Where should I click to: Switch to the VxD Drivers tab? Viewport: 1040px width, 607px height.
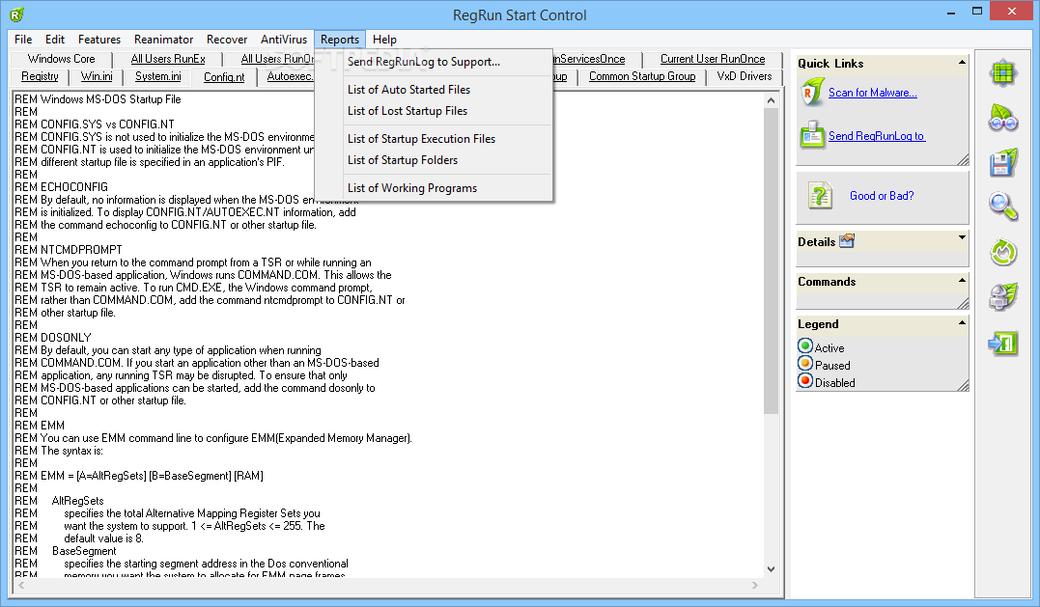click(745, 76)
